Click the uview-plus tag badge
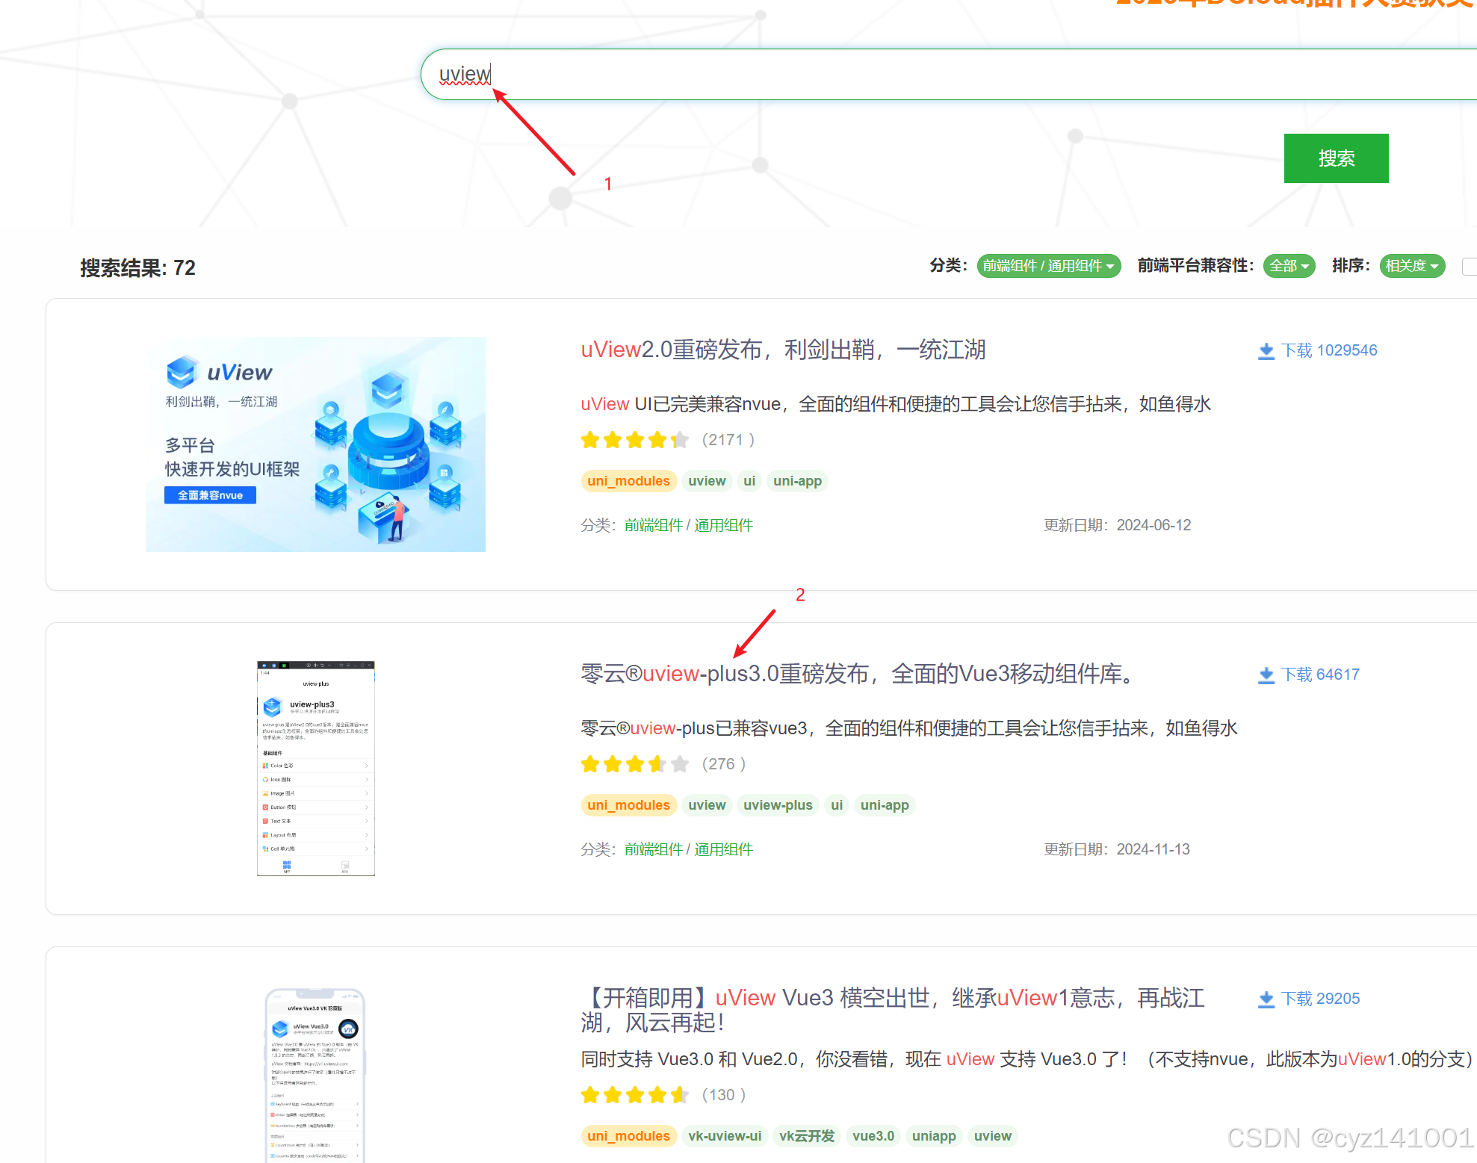 pos(778,805)
